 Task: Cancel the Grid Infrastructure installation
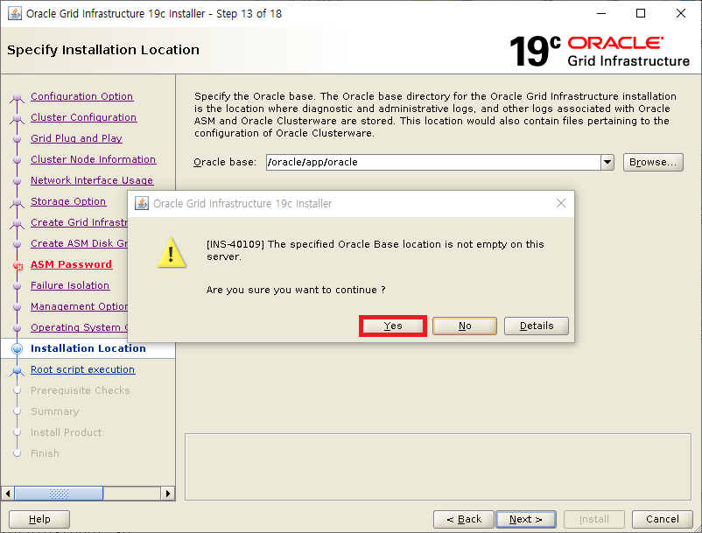(x=662, y=519)
